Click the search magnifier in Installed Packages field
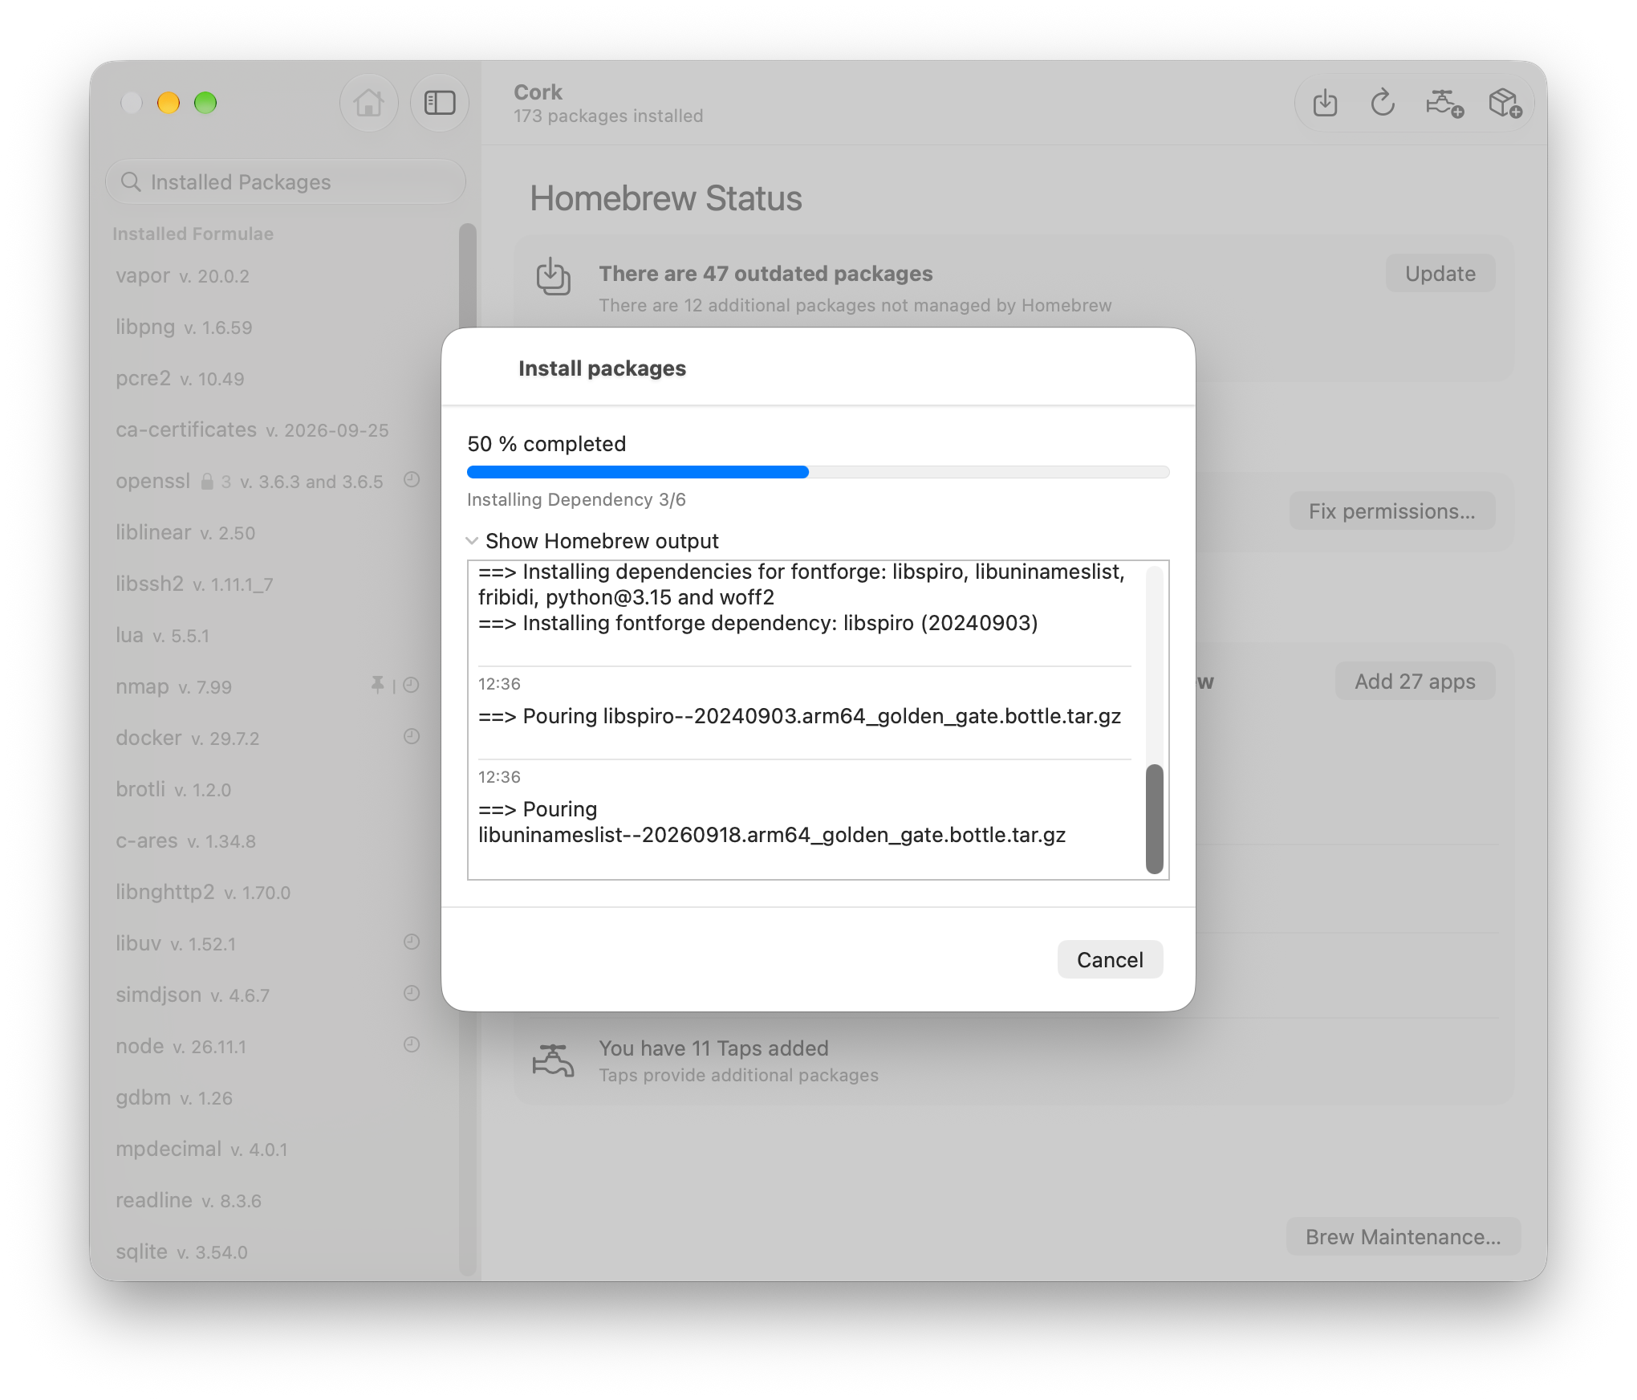Screen dimensions: 1637x1400 pos(131,182)
